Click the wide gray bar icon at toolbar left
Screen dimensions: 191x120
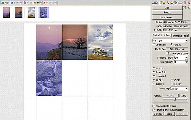coord(155,3)
